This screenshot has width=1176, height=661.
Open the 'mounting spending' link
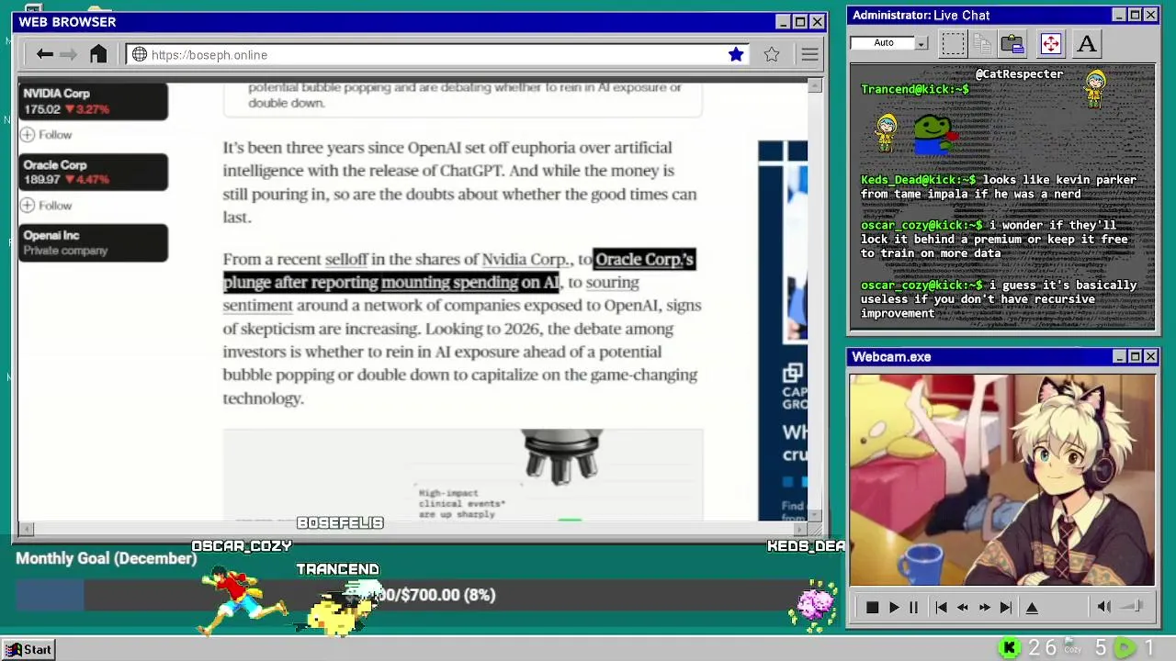(x=449, y=282)
